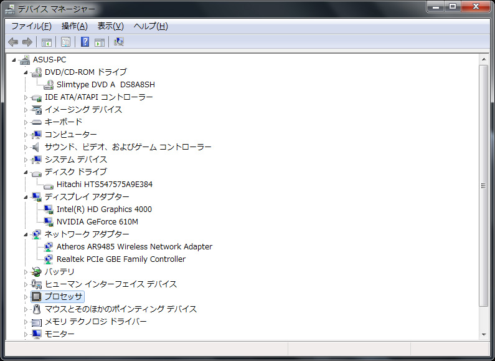
Task: Select Intel(R) HD Graphics 4000 adapter
Action: point(104,209)
